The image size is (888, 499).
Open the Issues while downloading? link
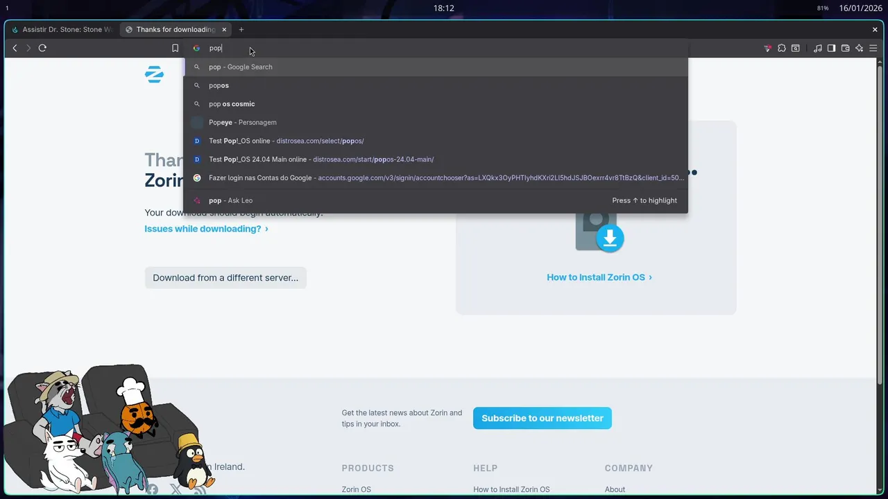tap(206, 229)
